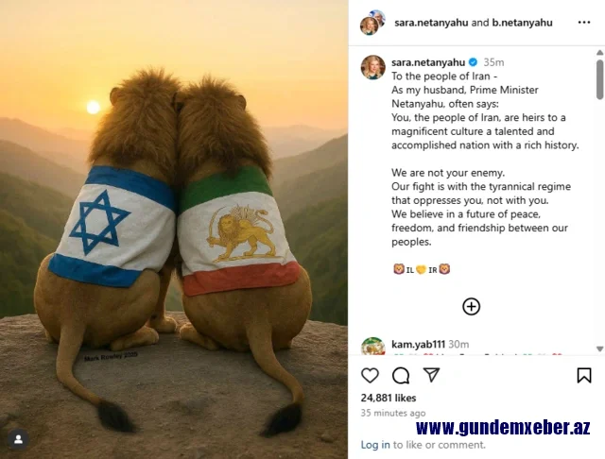Like the post with the heart icon
Image resolution: width=605 pixels, height=459 pixels.
pyautogui.click(x=370, y=375)
